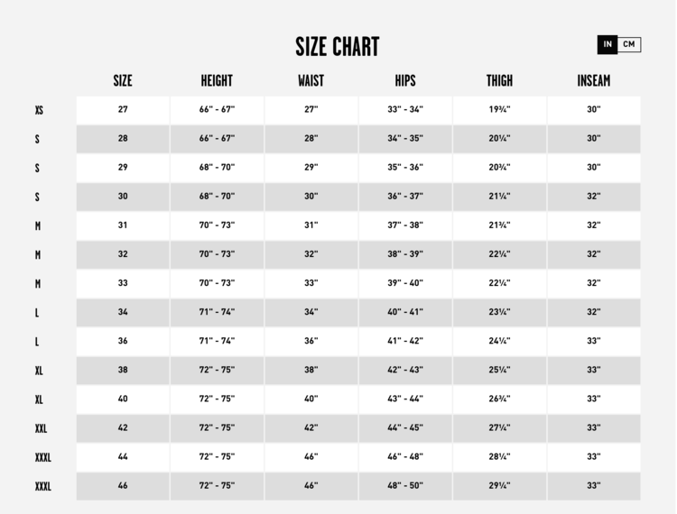Click the 29¼" thigh cell
Image resolution: width=677 pixels, height=514 pixels.
pos(499,485)
